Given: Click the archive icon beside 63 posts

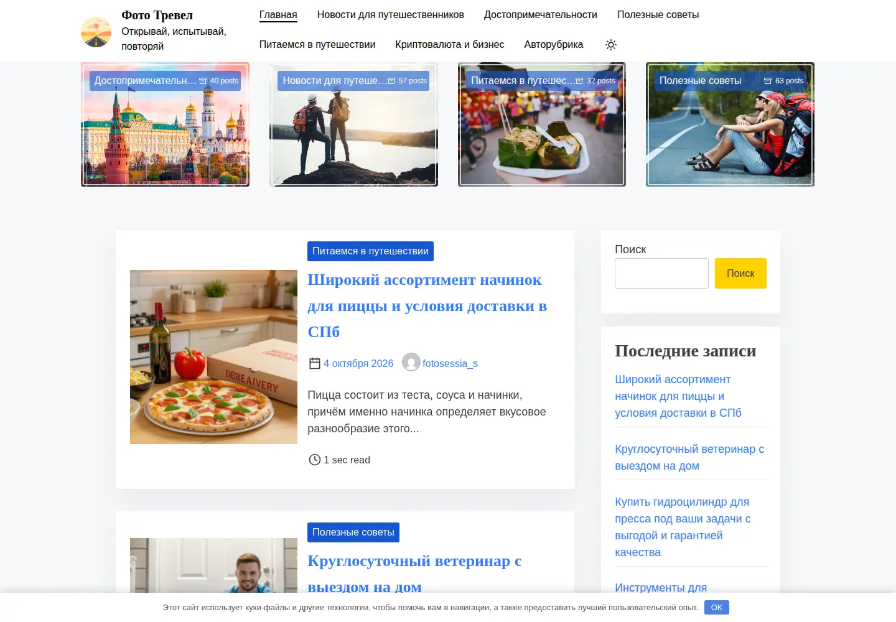Looking at the screenshot, I should point(768,81).
